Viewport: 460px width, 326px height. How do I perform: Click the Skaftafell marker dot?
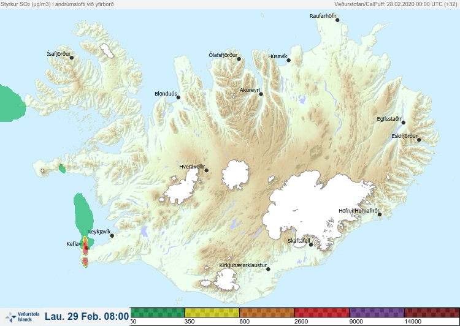coord(311,245)
